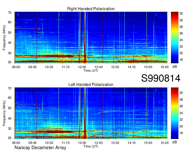Click the 60 MHz tick of Right Handed plot
The width and height of the screenshot is (186, 151).
(10, 22)
